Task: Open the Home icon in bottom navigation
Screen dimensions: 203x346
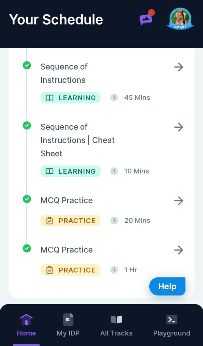Action: click(26, 319)
